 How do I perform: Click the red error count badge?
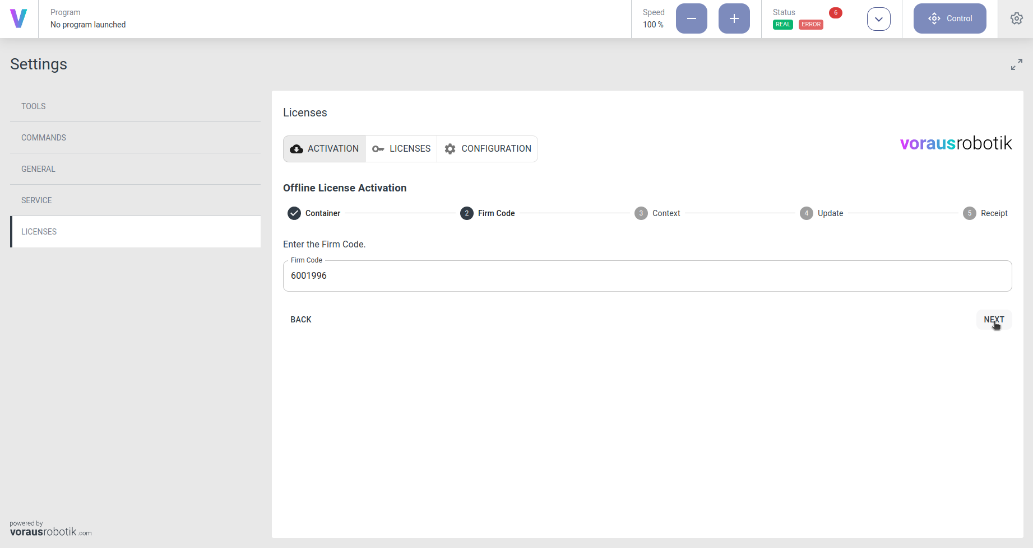pos(835,12)
